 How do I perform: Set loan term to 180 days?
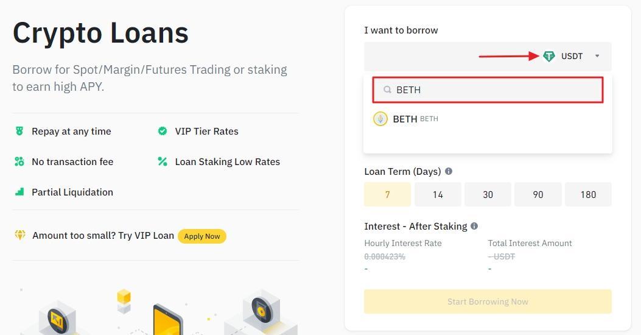pyautogui.click(x=588, y=195)
